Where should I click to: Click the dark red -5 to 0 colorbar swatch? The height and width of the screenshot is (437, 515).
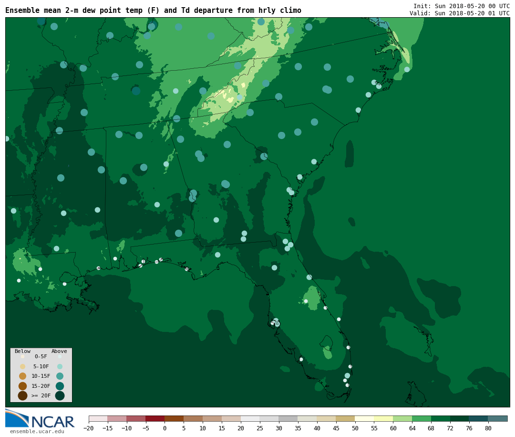(155, 418)
